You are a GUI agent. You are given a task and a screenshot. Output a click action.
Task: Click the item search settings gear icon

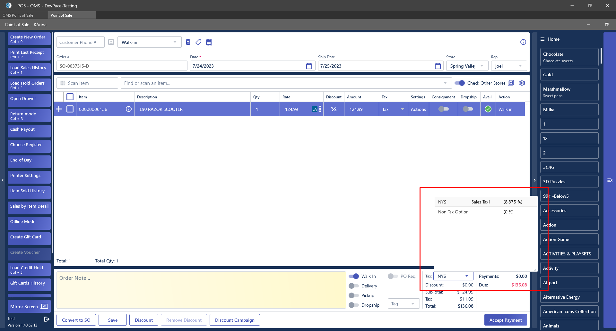pos(522,83)
